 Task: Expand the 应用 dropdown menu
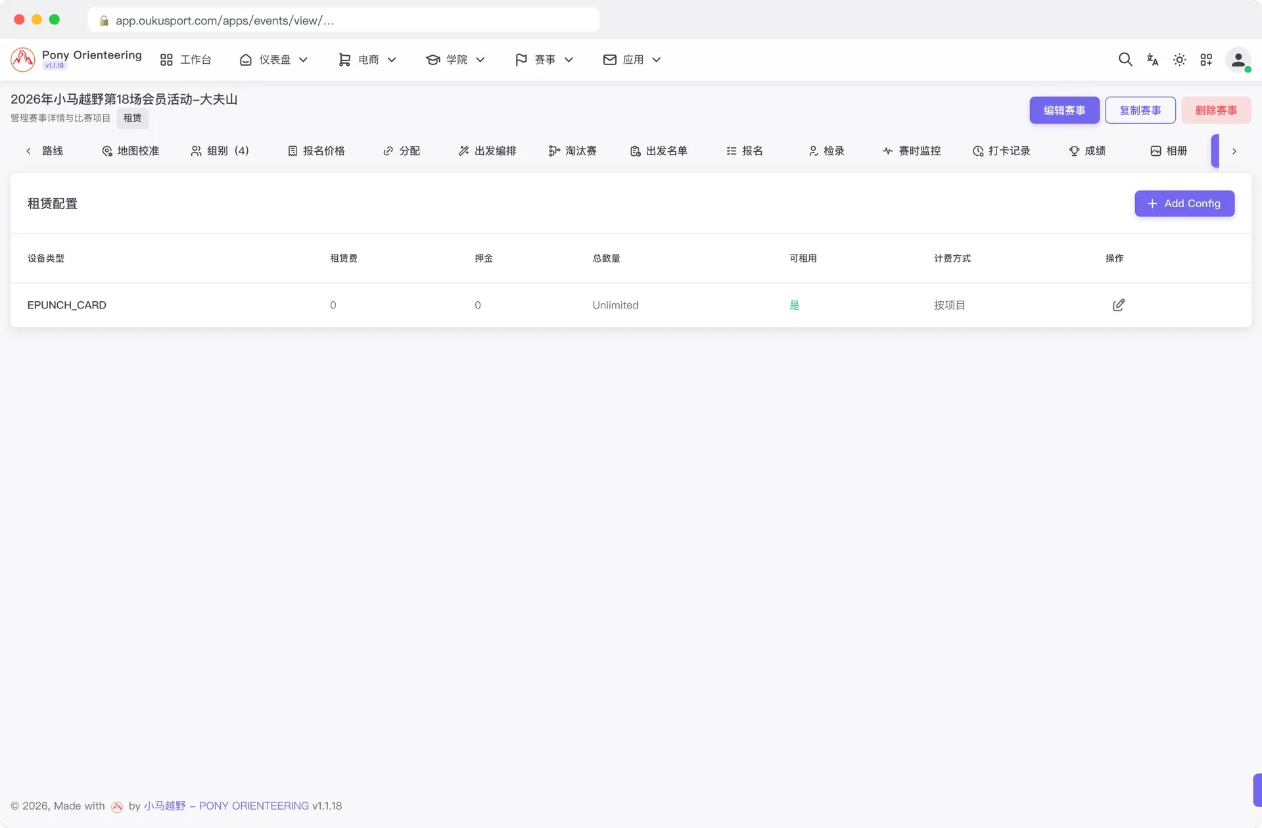point(632,60)
